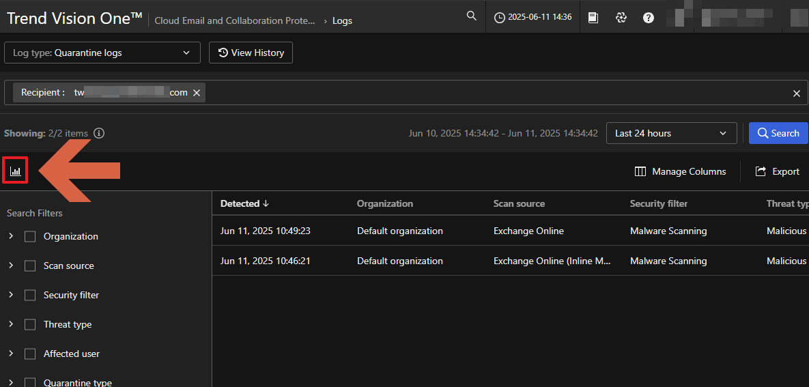This screenshot has height=387, width=809.
Task: Open the Last 24 hours time dropdown
Action: 671,133
